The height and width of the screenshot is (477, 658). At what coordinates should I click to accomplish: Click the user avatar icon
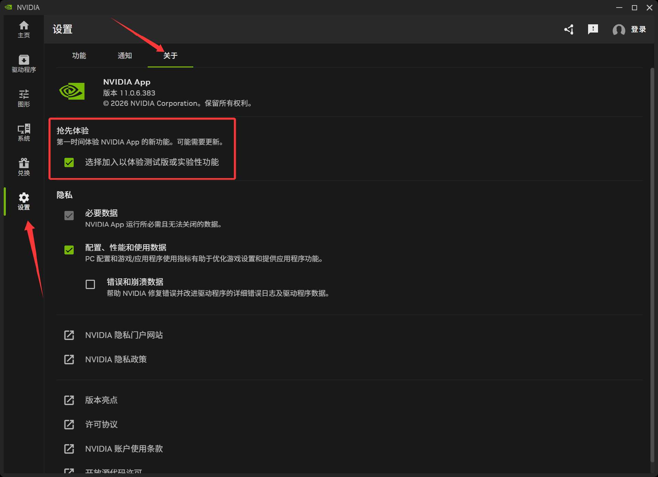619,30
